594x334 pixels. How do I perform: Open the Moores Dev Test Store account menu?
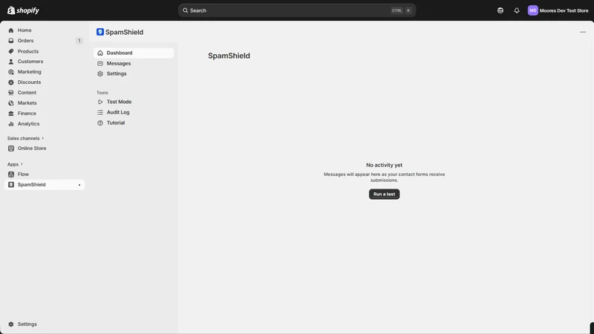[558, 10]
